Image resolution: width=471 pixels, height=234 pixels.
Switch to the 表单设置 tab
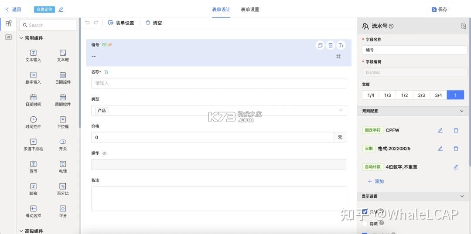tap(250, 9)
